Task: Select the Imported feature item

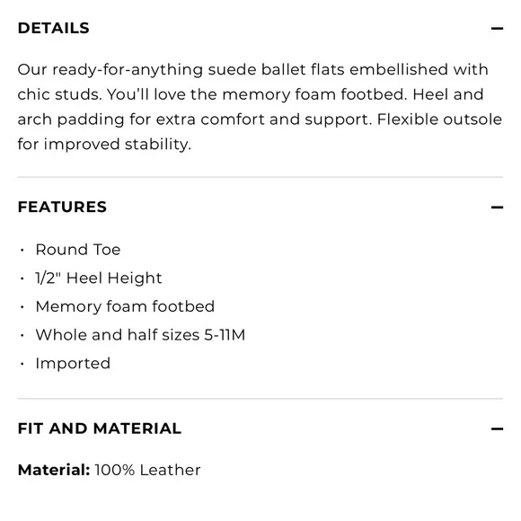Action: [x=73, y=364]
